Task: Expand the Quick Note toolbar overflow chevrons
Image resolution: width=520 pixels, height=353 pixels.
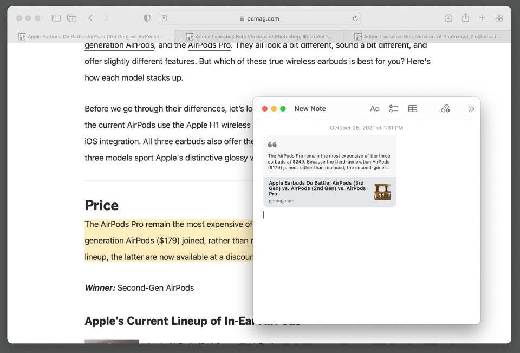Action: [471, 109]
